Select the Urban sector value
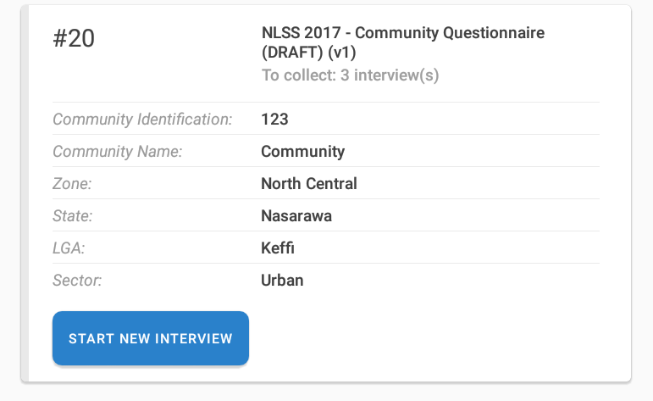 pos(282,281)
